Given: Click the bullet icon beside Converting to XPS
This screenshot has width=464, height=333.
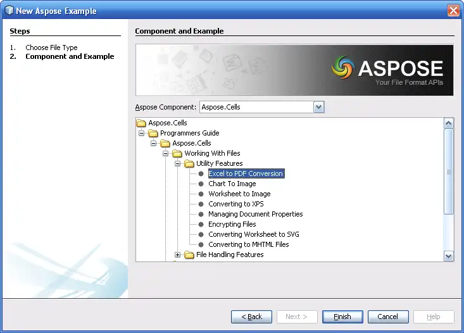Looking at the screenshot, I should click(x=201, y=204).
